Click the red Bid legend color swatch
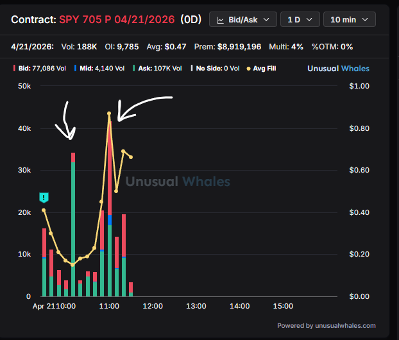 point(14,68)
